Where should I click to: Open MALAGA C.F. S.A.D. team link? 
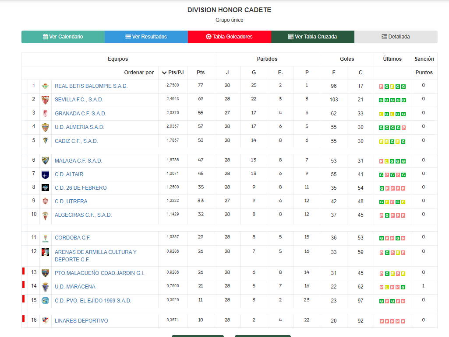78,161
